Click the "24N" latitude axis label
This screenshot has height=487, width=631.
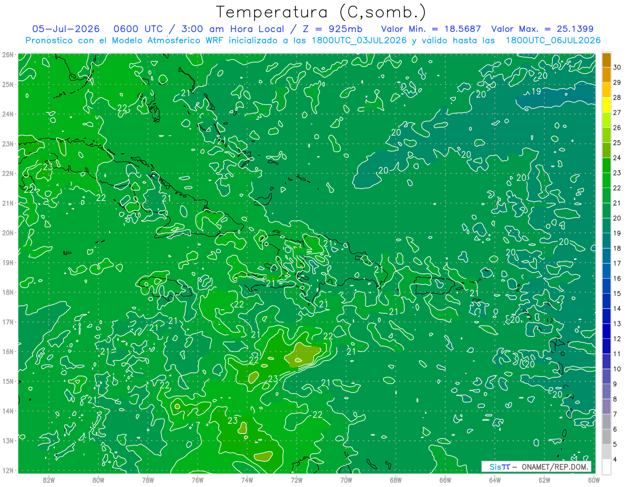click(x=7, y=114)
